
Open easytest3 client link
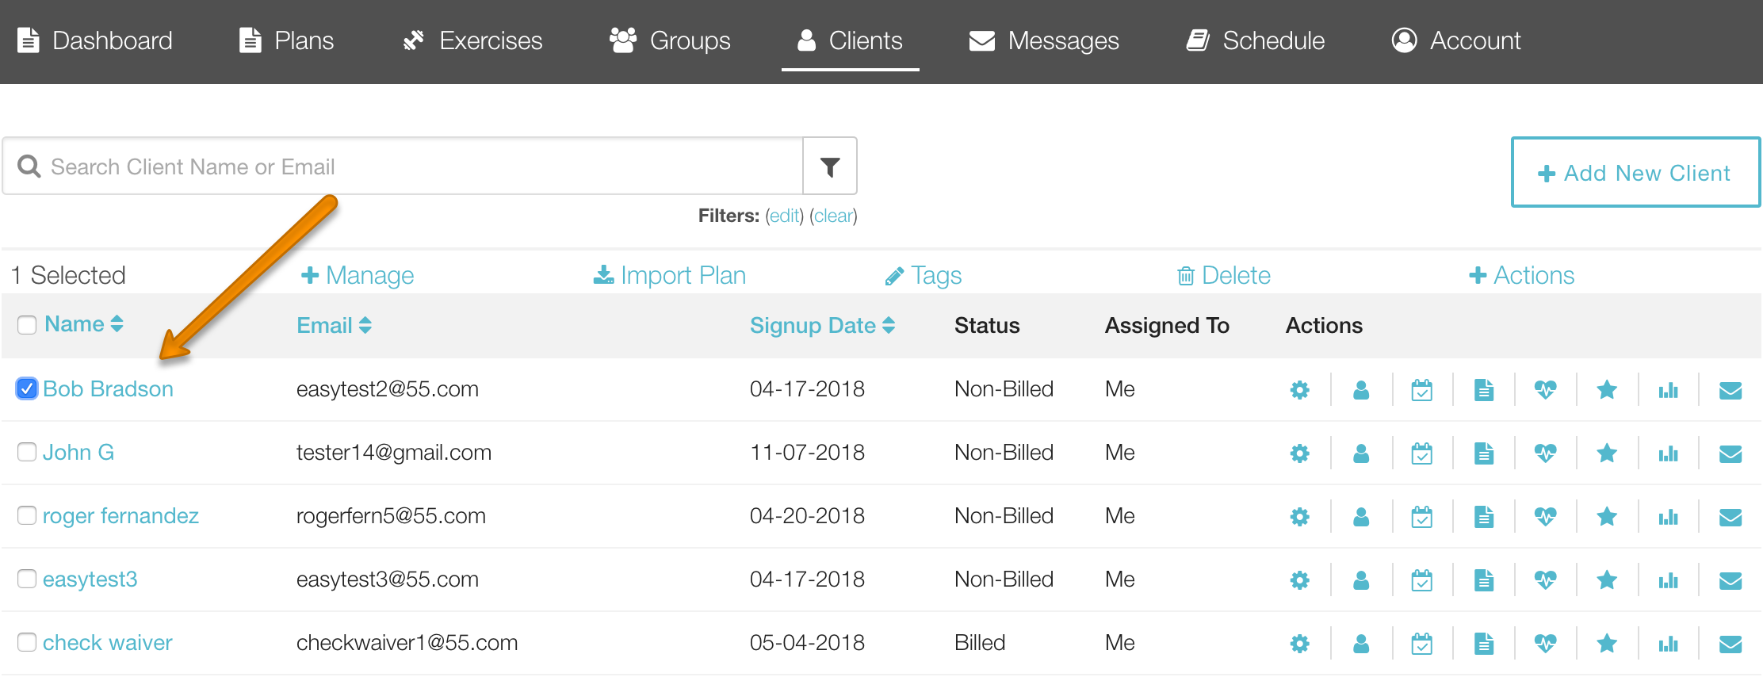click(90, 579)
